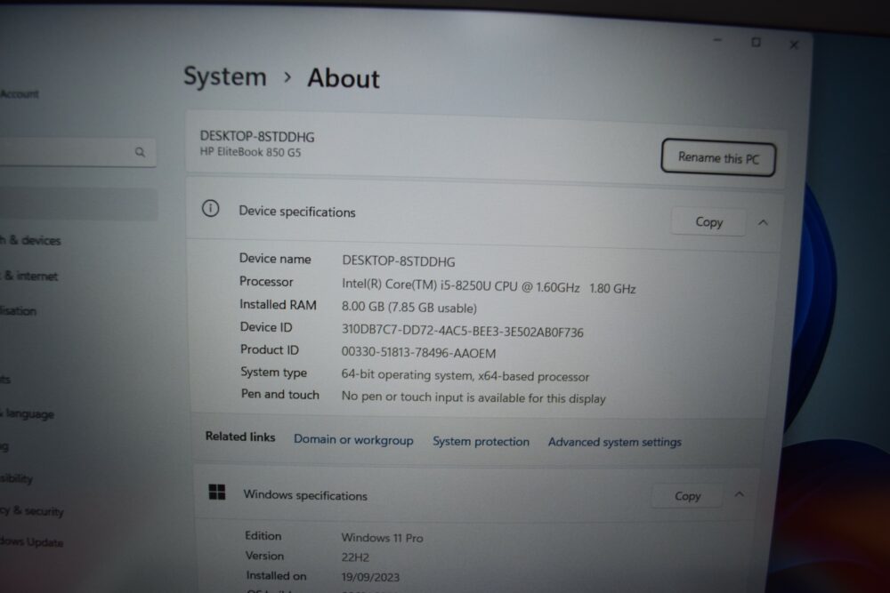890x593 pixels.
Task: Click the Windows logo beside Windows specifications
Action: pyautogui.click(x=217, y=492)
